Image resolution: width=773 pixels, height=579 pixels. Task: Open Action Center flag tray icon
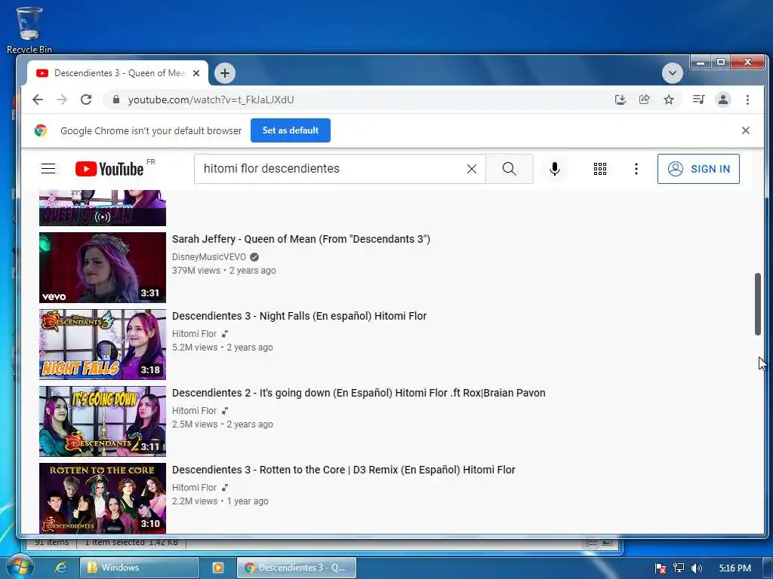pos(661,568)
